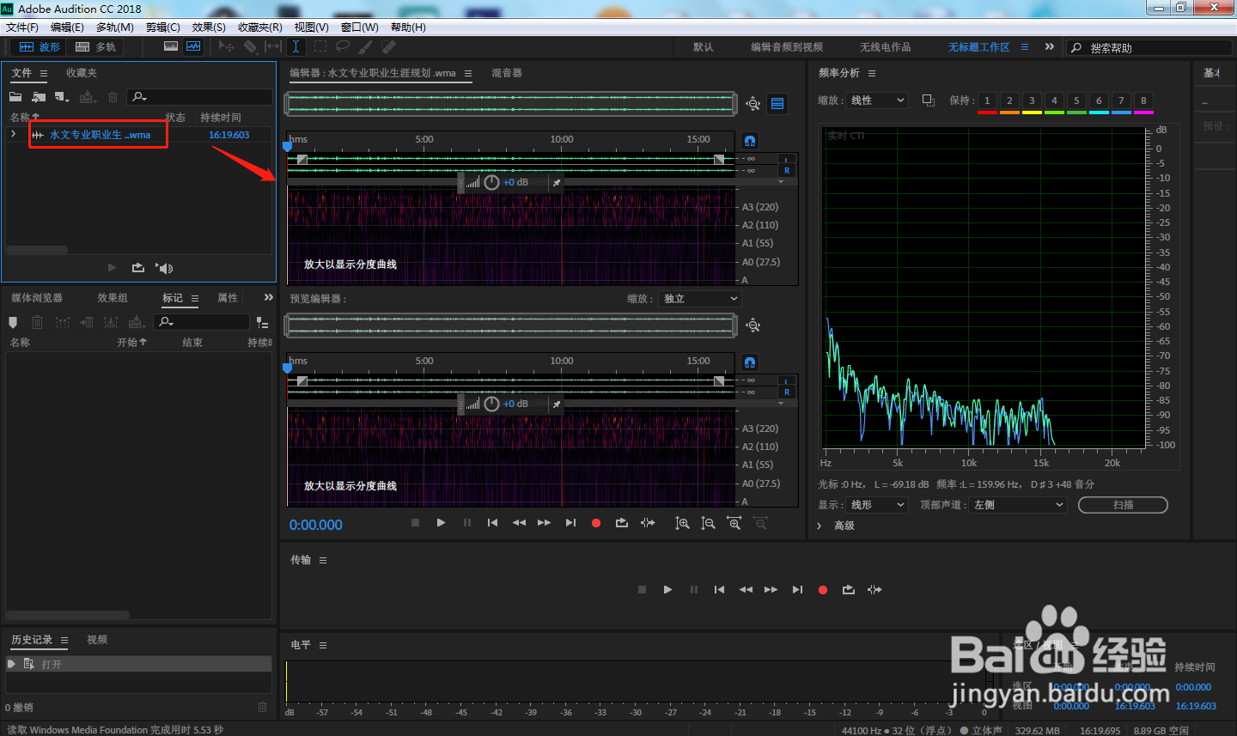
Task: Open preview editor Zoom 独立 dropdown
Action: [x=700, y=299]
